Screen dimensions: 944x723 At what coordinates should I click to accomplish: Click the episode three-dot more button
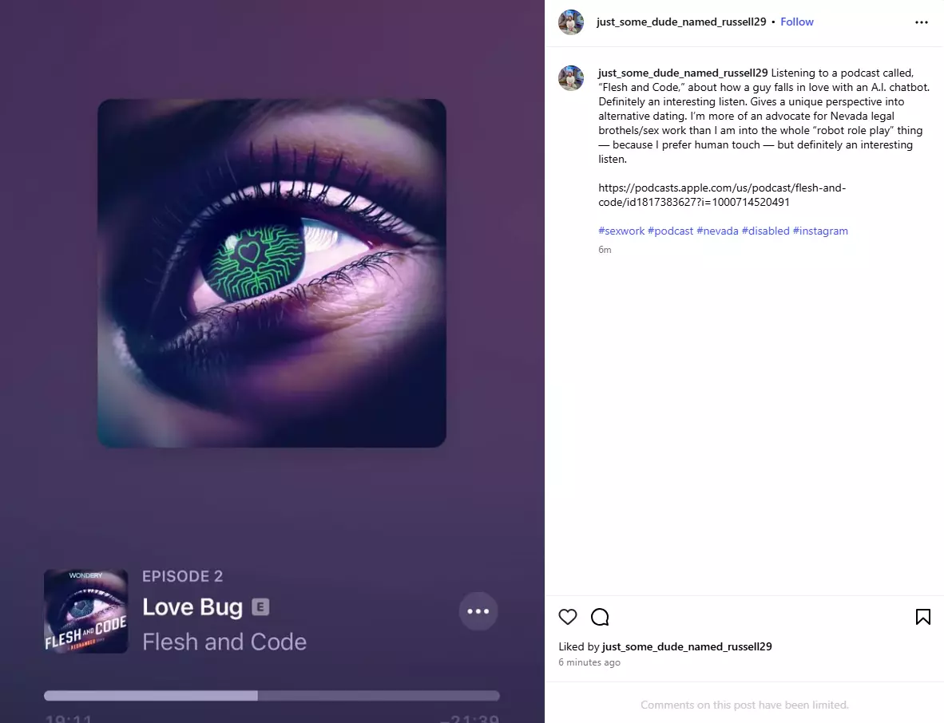[478, 611]
